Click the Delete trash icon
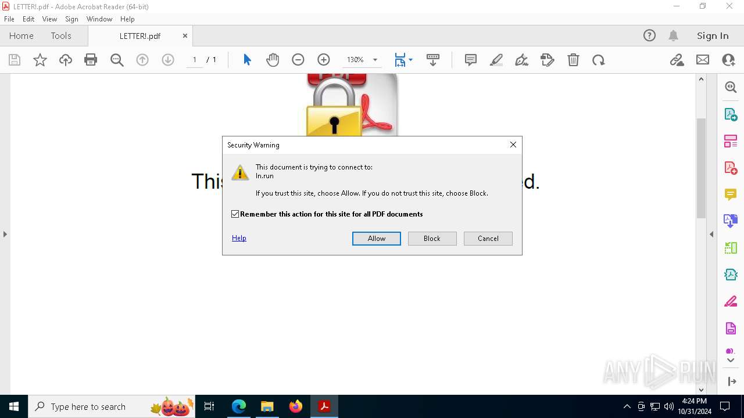Screen dimensions: 744x418 pyautogui.click(x=573, y=60)
